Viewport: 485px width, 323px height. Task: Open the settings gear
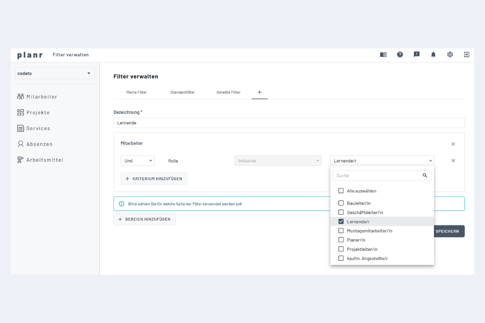coord(450,54)
